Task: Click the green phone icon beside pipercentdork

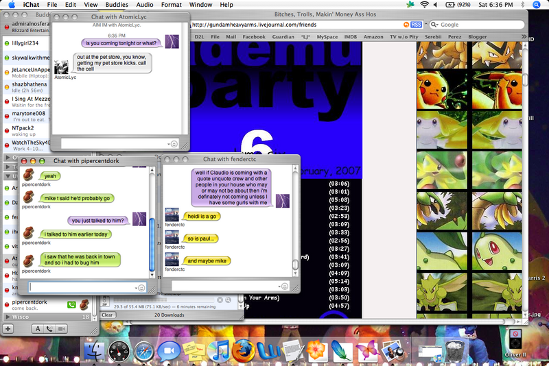Action: 72,304
